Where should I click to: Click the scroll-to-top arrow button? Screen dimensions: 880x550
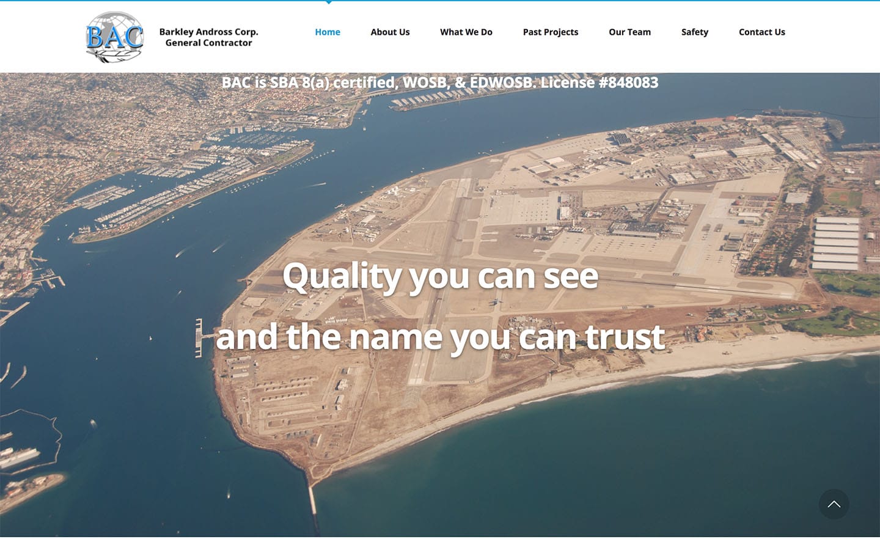click(x=834, y=504)
